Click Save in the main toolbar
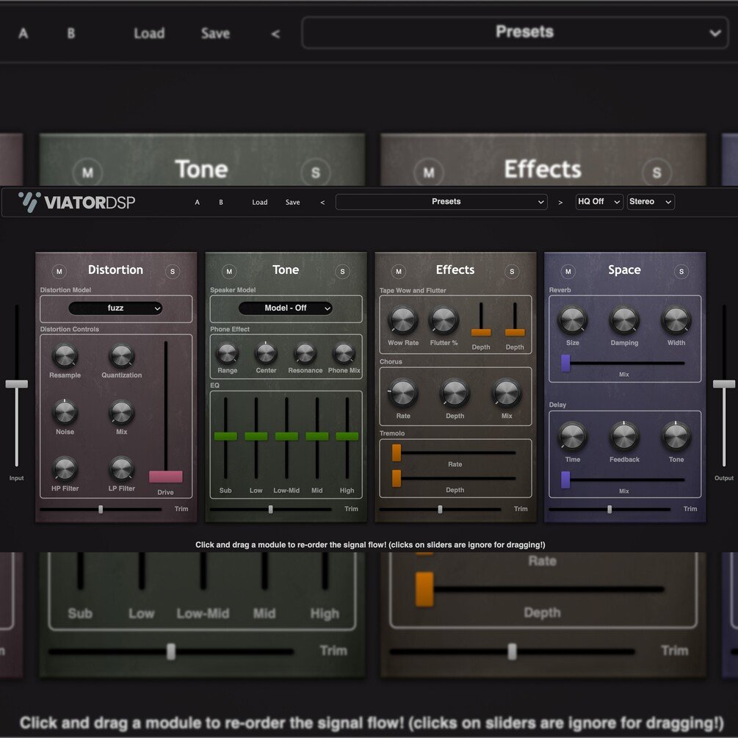The width and height of the screenshot is (738, 738). (x=293, y=203)
